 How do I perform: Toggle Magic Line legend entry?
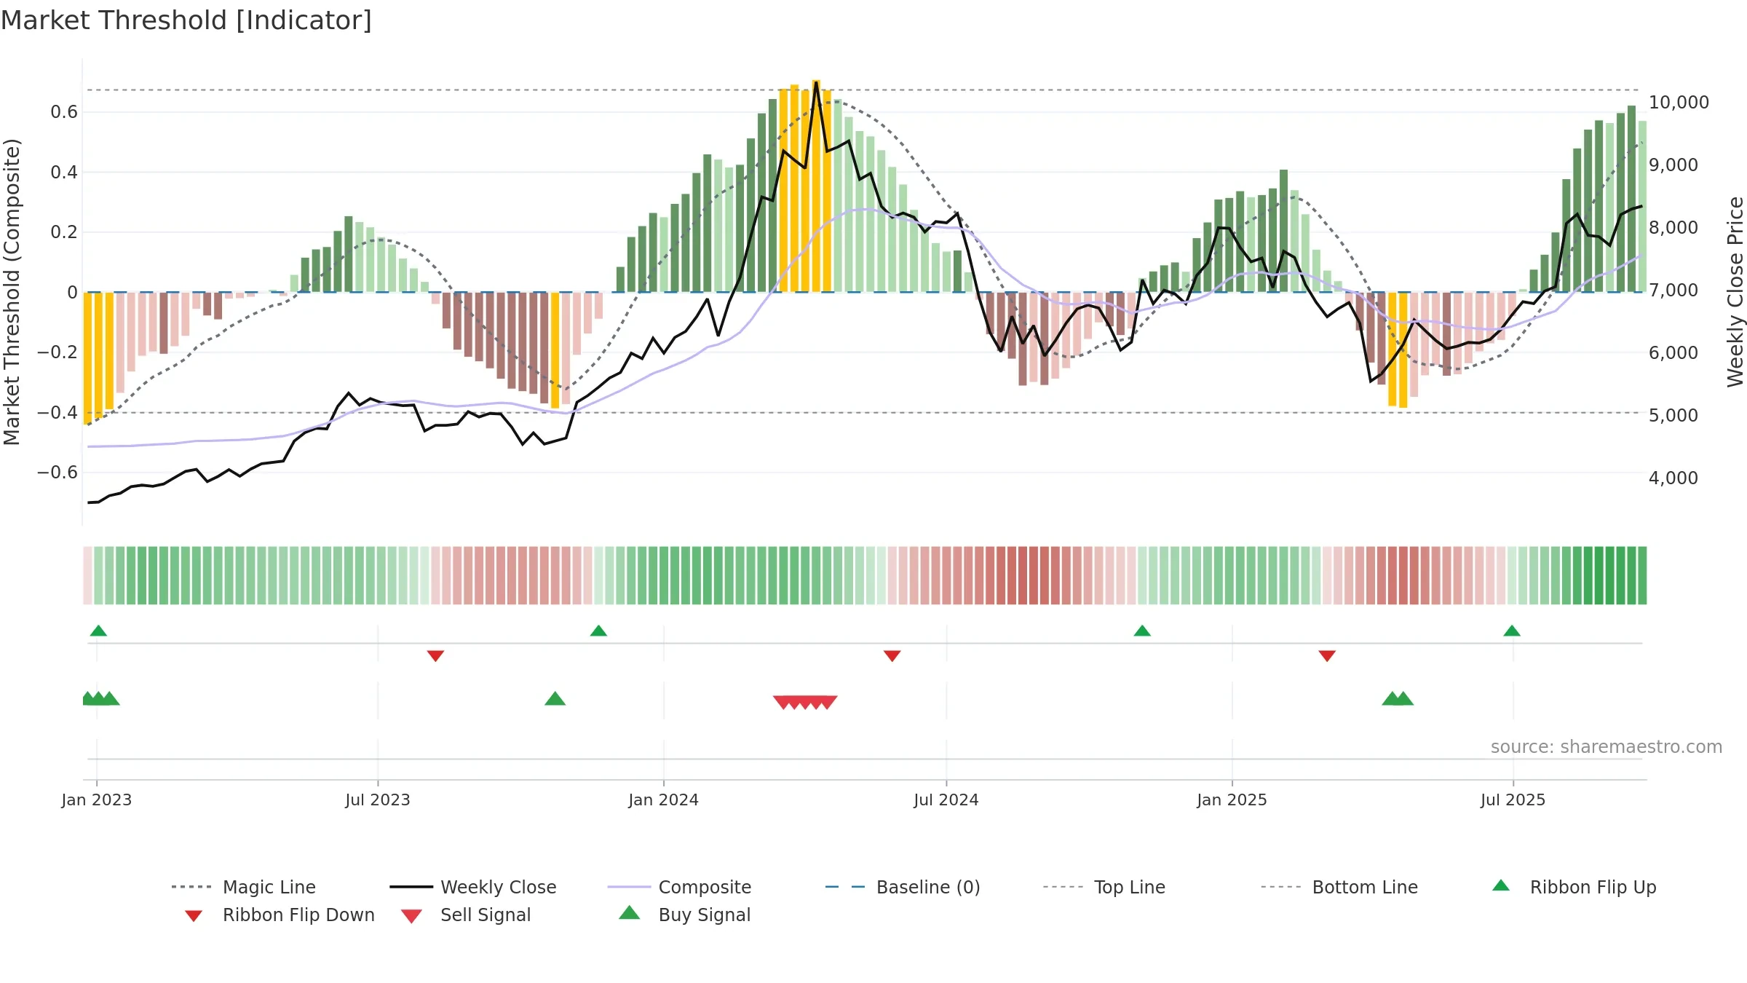[244, 887]
